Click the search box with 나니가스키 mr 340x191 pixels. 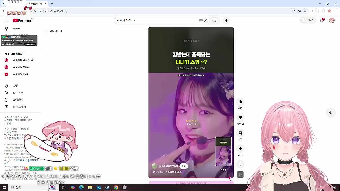click(x=157, y=20)
